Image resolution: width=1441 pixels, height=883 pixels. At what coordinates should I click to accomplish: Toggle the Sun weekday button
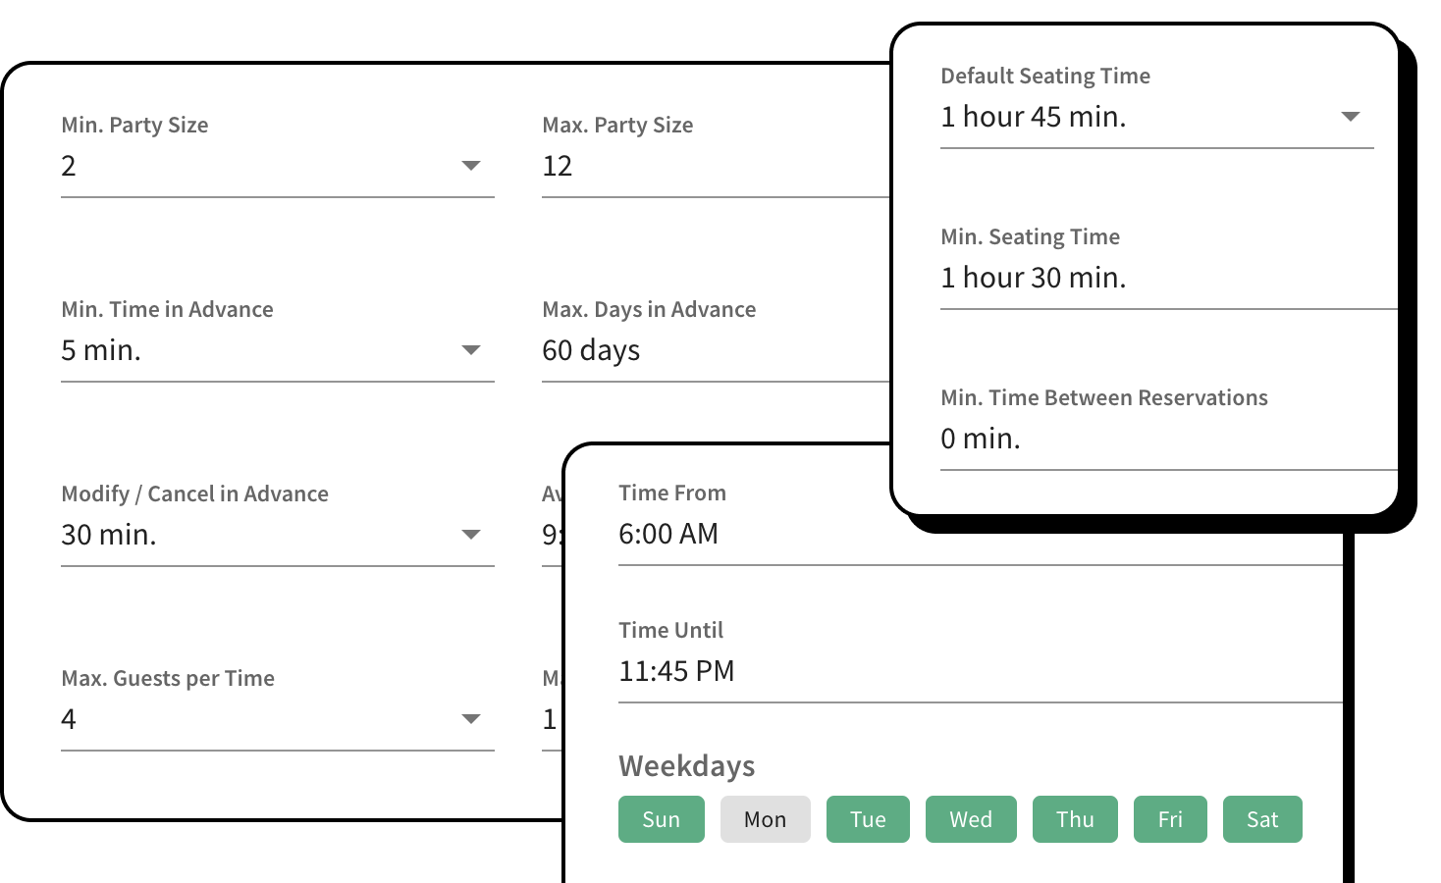click(661, 819)
